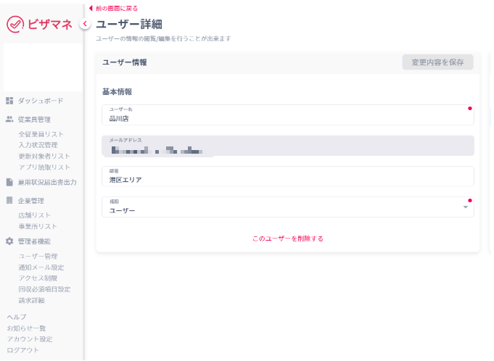Open 全従業員リスト in sidebar

click(41, 134)
